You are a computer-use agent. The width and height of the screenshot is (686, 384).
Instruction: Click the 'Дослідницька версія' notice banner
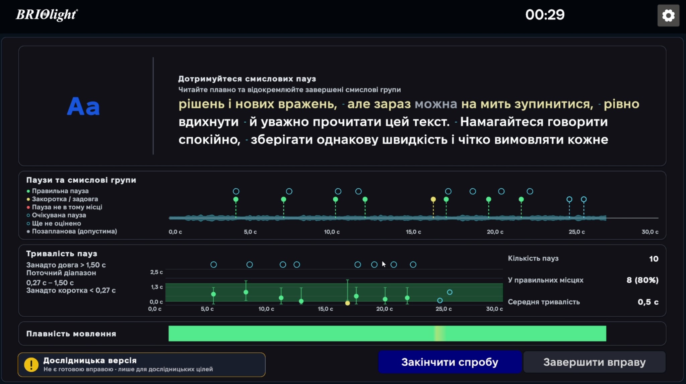pyautogui.click(x=141, y=365)
